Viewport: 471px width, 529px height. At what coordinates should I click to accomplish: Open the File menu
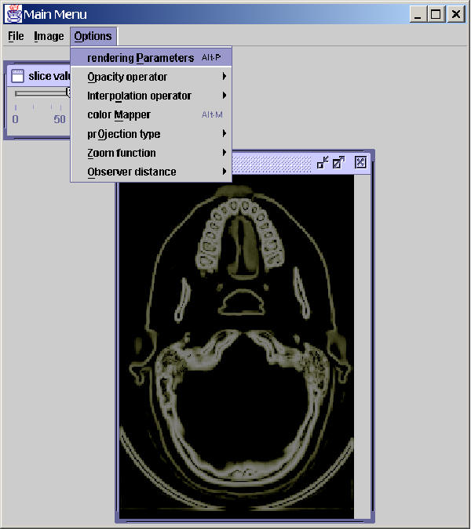point(16,36)
